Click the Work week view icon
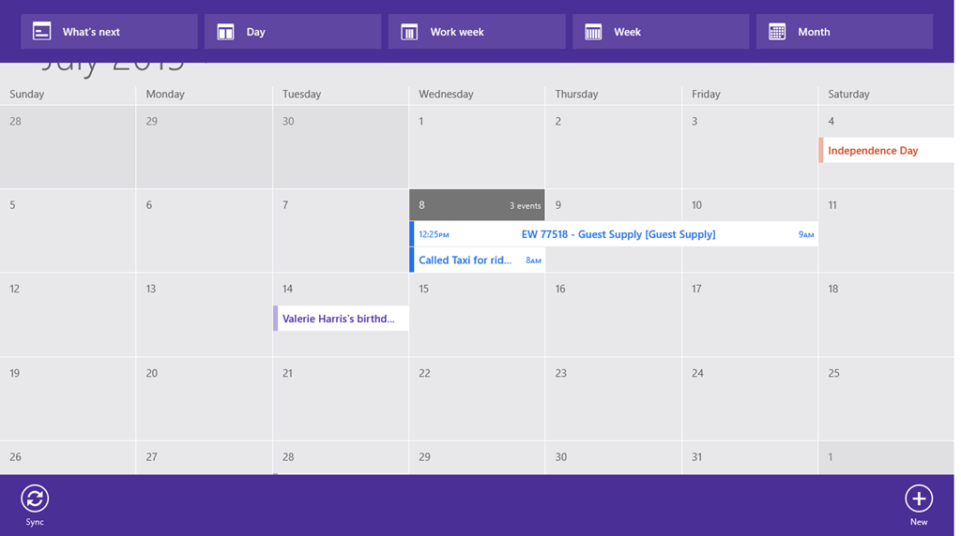 (x=409, y=32)
